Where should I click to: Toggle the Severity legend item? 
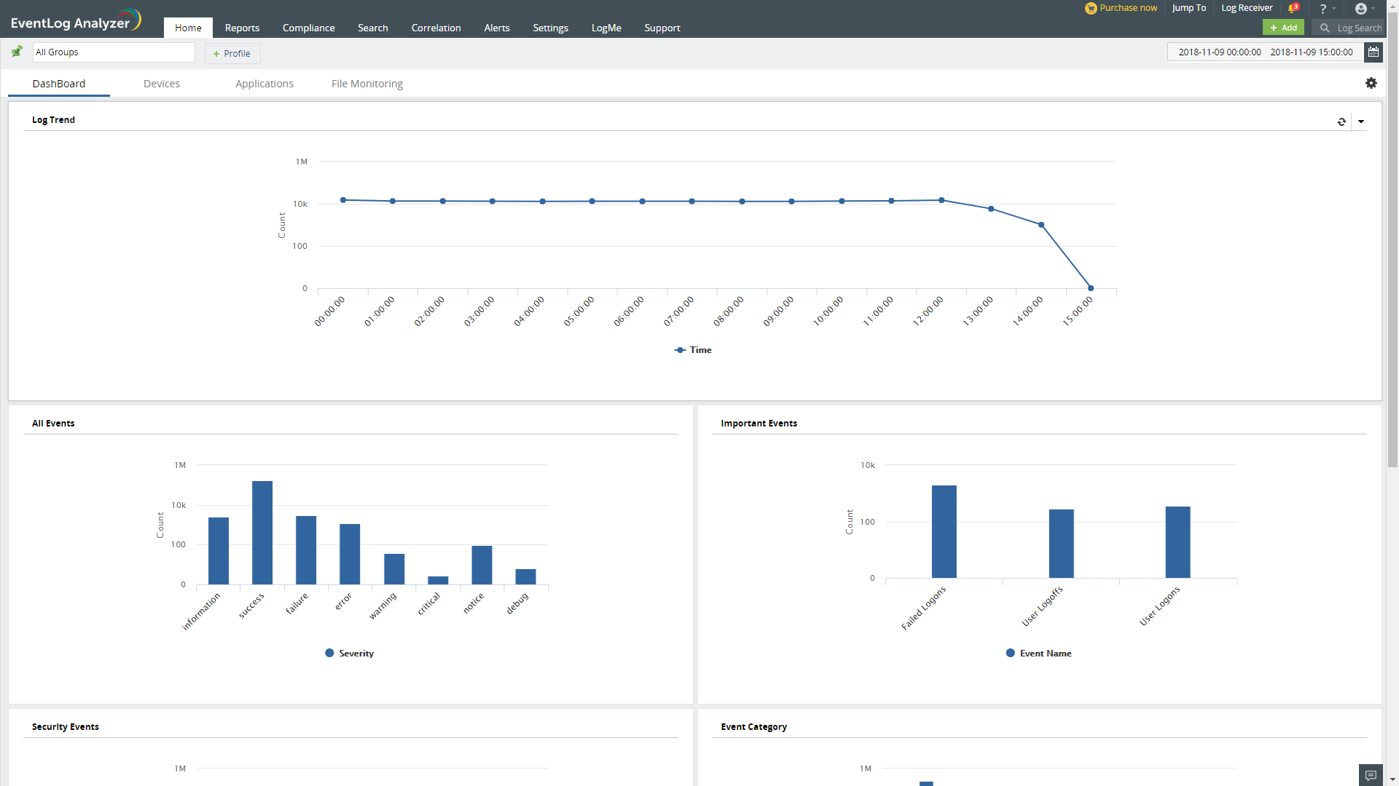[350, 654]
